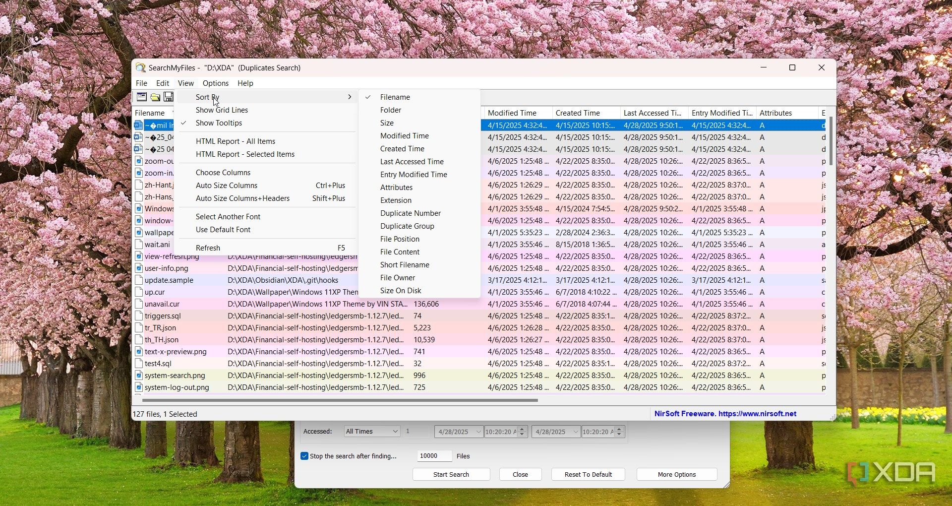Click the vertical scrollbar of results list
Screen dimensions: 952x506
click(x=831, y=141)
